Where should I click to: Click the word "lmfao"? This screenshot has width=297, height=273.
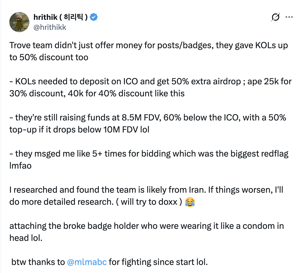tap(20, 166)
